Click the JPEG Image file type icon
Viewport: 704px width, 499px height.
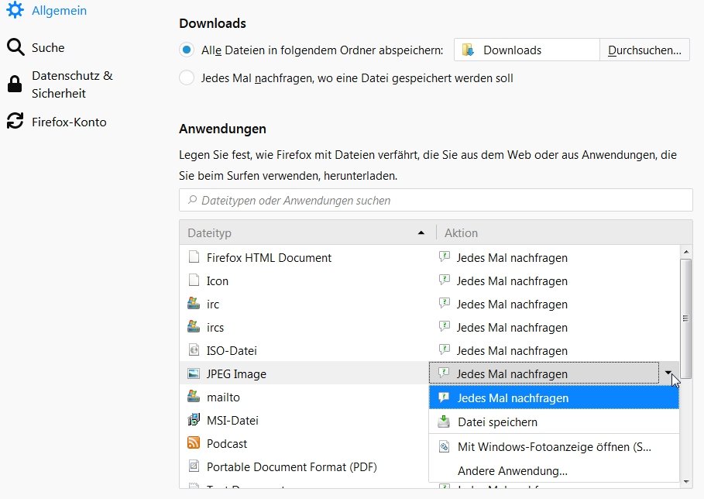click(x=194, y=373)
